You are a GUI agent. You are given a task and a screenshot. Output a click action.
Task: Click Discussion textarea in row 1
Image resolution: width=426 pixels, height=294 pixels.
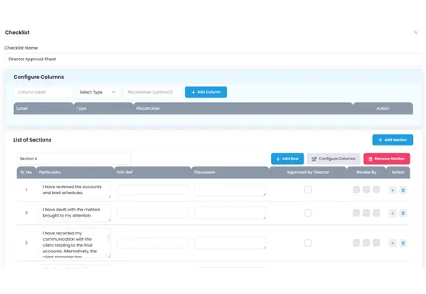230,190
